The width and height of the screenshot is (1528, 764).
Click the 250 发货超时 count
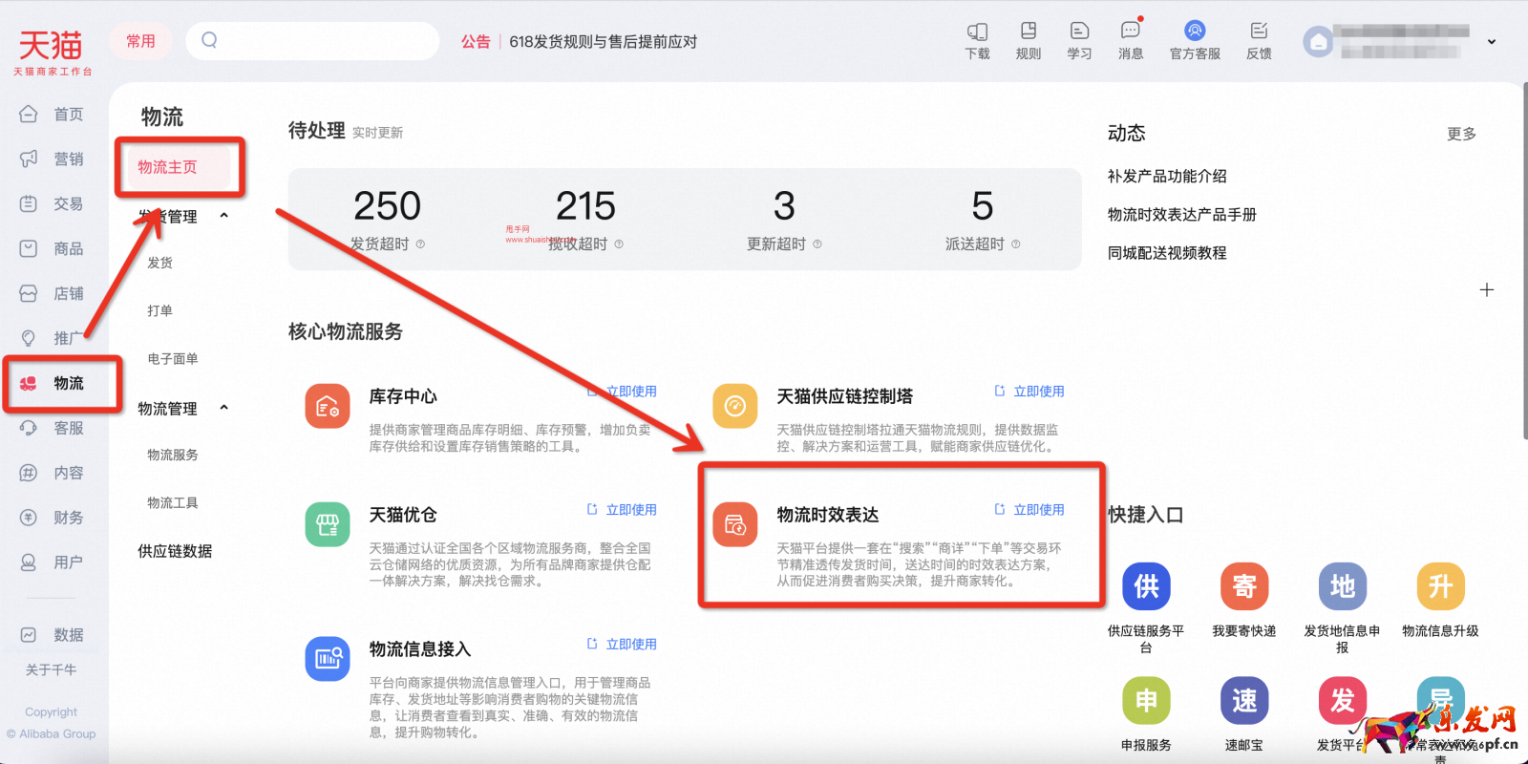point(387,207)
